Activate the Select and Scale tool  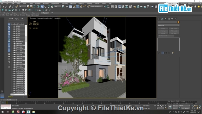click(x=49, y=6)
